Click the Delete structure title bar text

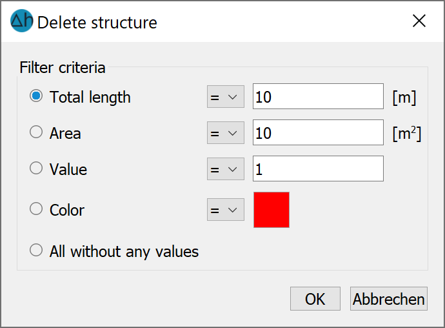(x=97, y=23)
